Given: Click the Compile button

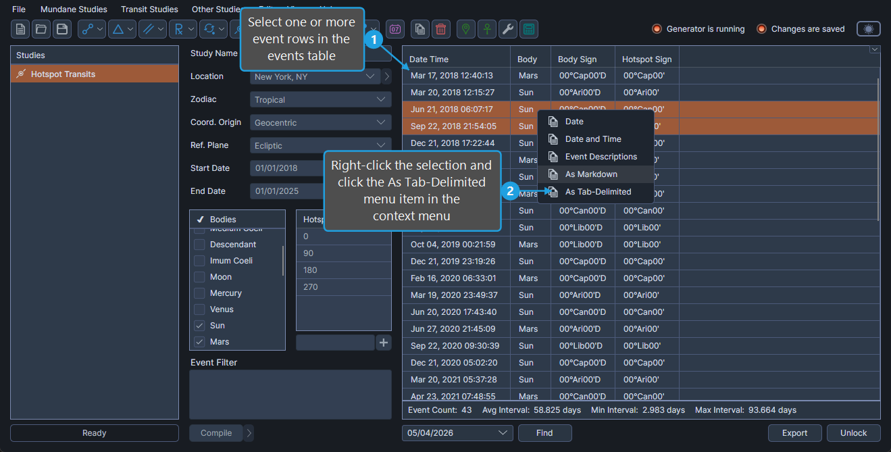Looking at the screenshot, I should 216,433.
